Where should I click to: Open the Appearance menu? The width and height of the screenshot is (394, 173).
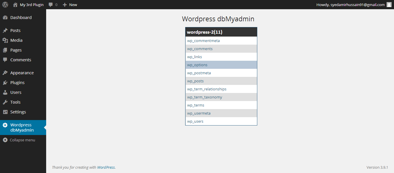tap(23, 73)
